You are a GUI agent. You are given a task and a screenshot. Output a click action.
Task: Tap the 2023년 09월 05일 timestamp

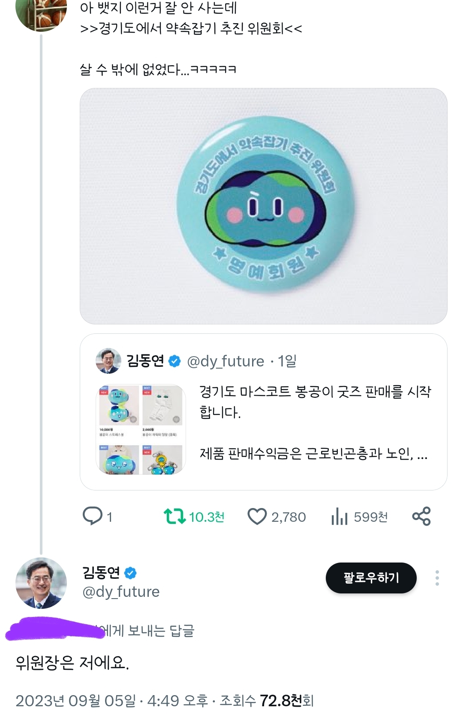click(75, 701)
